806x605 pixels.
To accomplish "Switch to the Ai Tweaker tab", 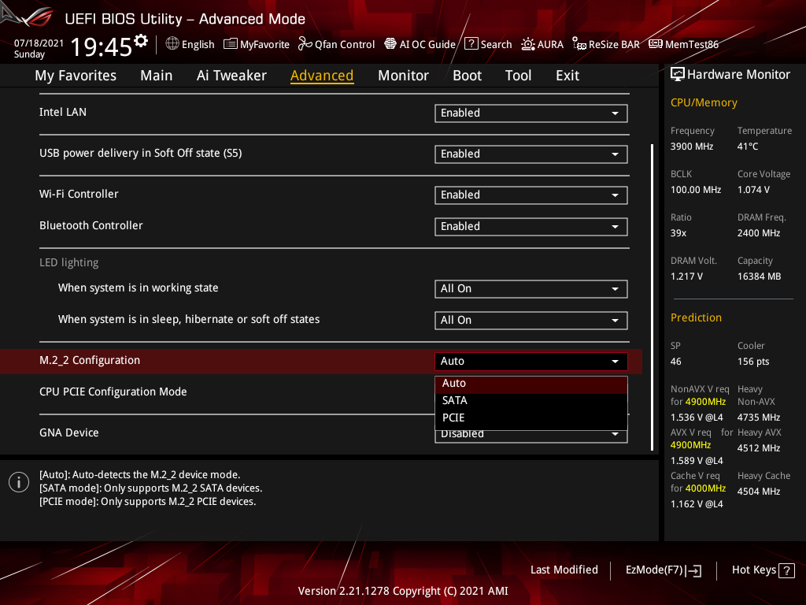I will coord(231,75).
